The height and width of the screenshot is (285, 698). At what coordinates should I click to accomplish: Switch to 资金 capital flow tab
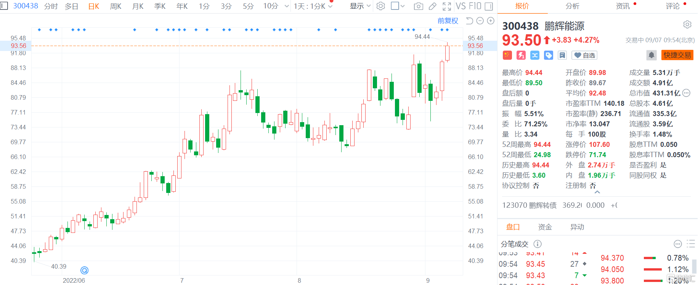click(545, 227)
